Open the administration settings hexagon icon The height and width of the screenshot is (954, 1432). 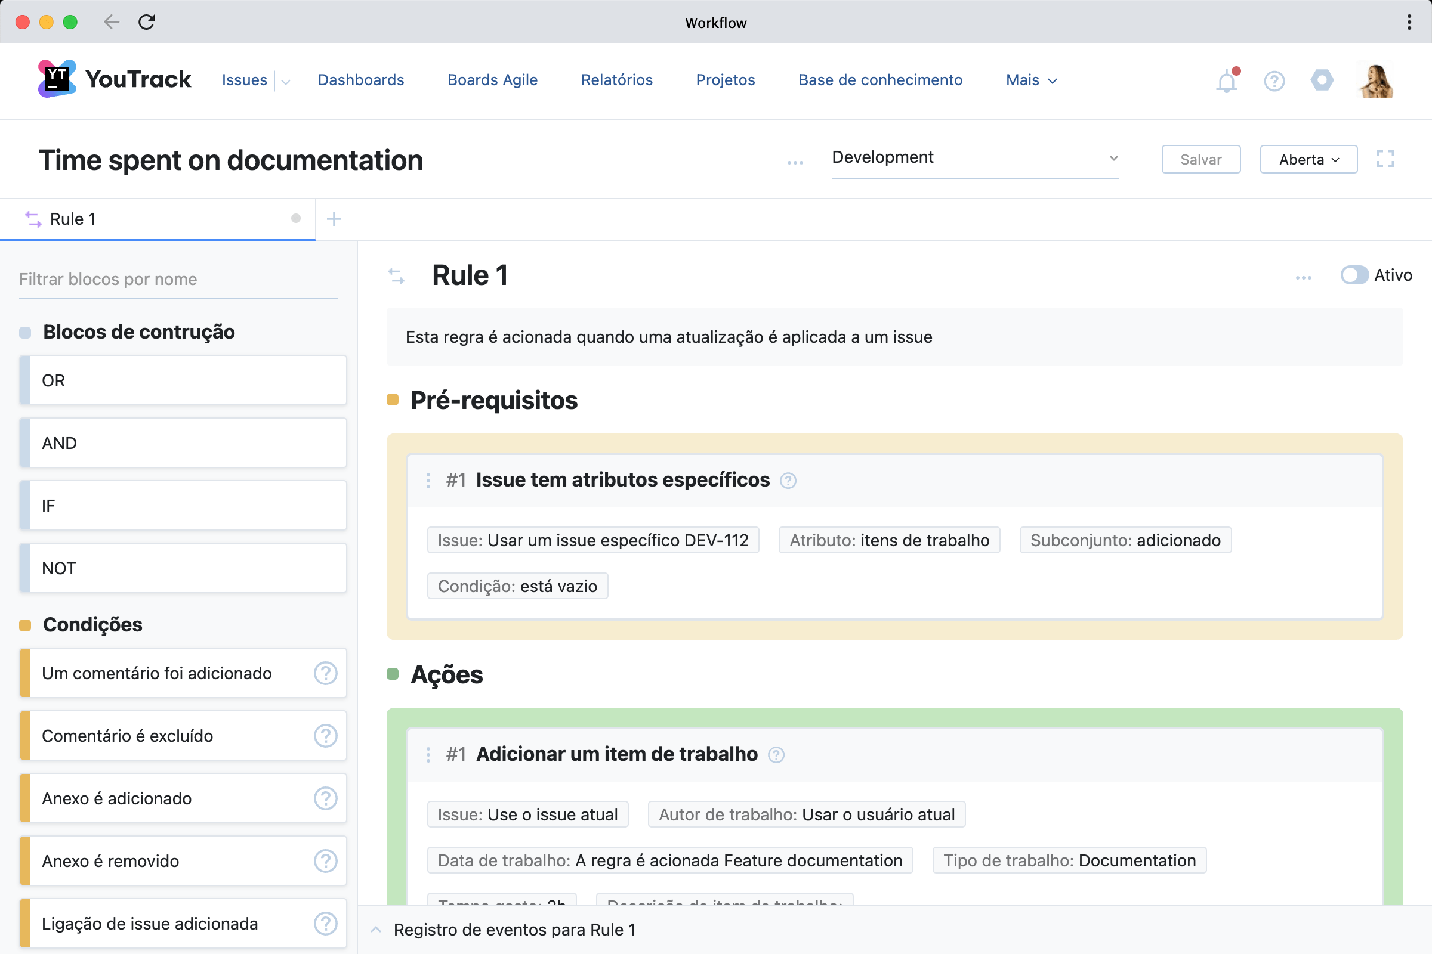(1321, 80)
